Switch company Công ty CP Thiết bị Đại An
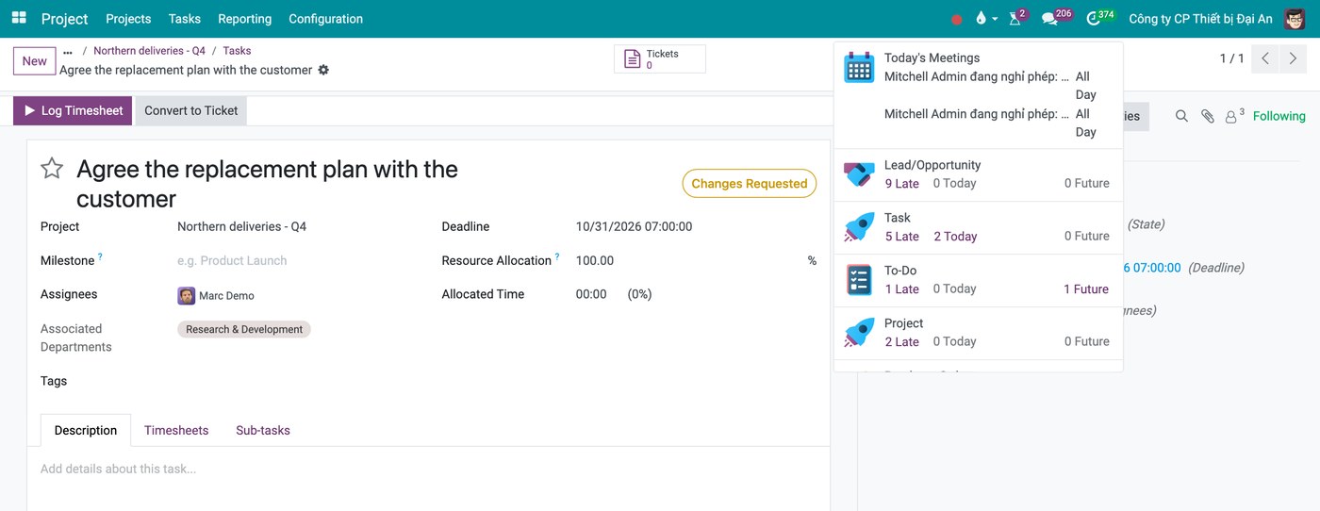1320x511 pixels. [1200, 19]
